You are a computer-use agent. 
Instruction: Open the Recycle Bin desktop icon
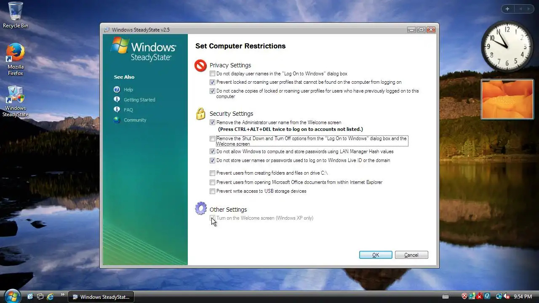pos(16,15)
